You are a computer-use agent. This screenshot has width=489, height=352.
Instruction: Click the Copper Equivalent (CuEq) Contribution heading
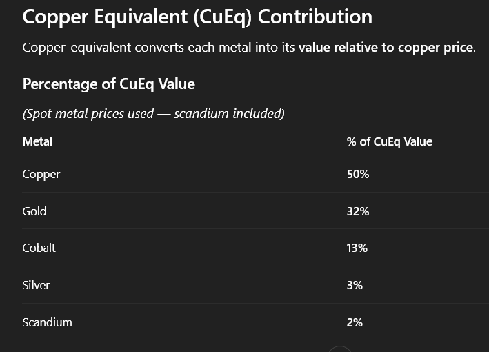197,17
